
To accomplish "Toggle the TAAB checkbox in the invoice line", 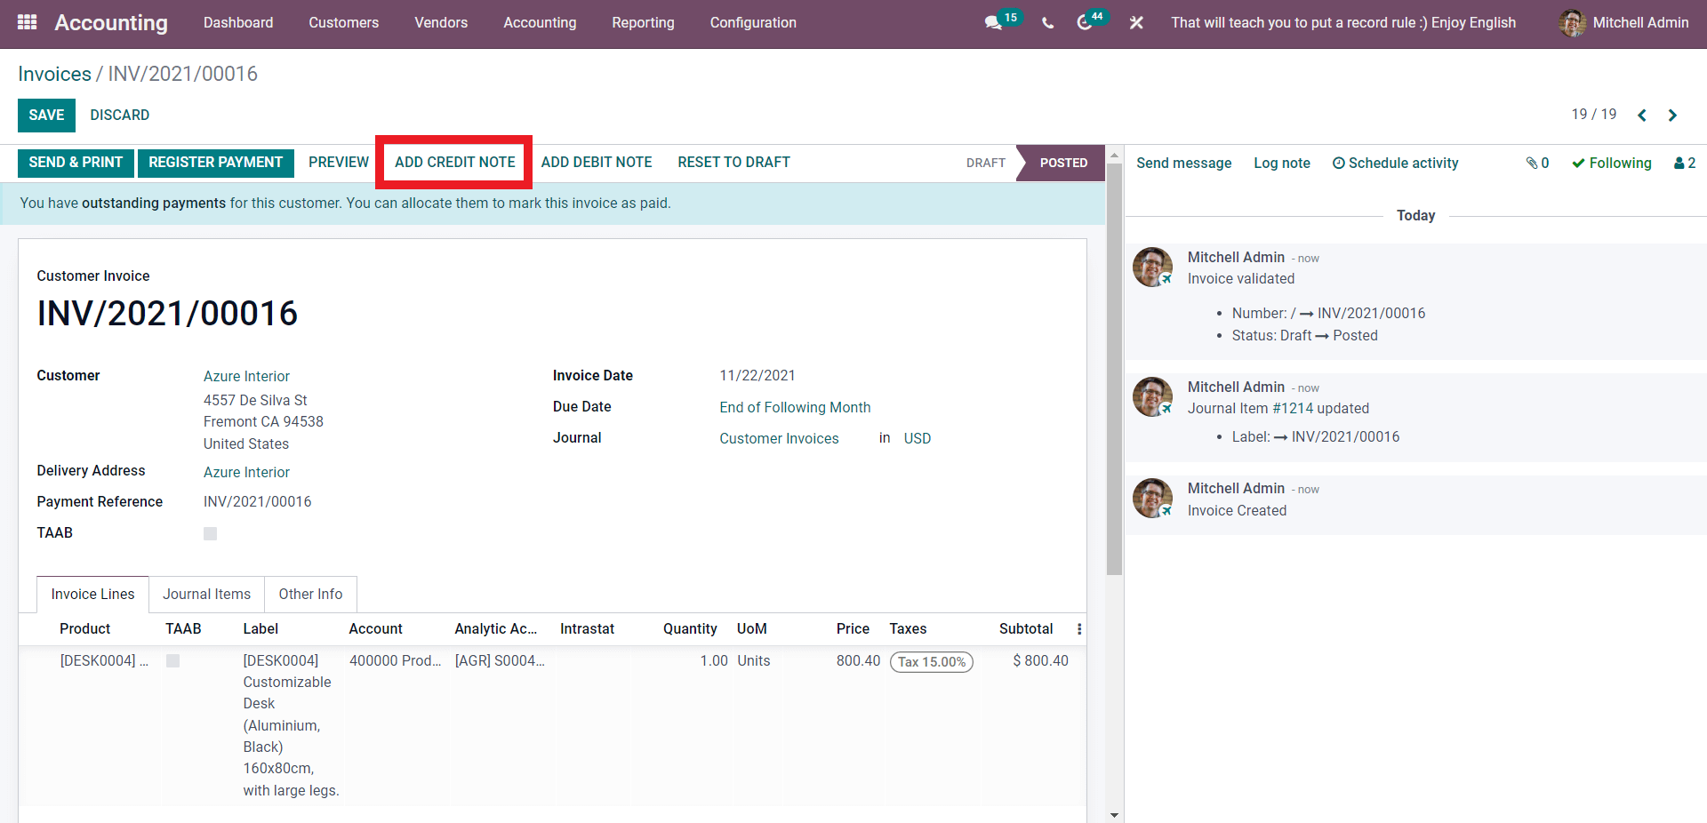I will point(173,661).
